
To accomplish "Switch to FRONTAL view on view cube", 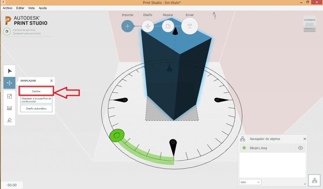I will [x=309, y=29].
